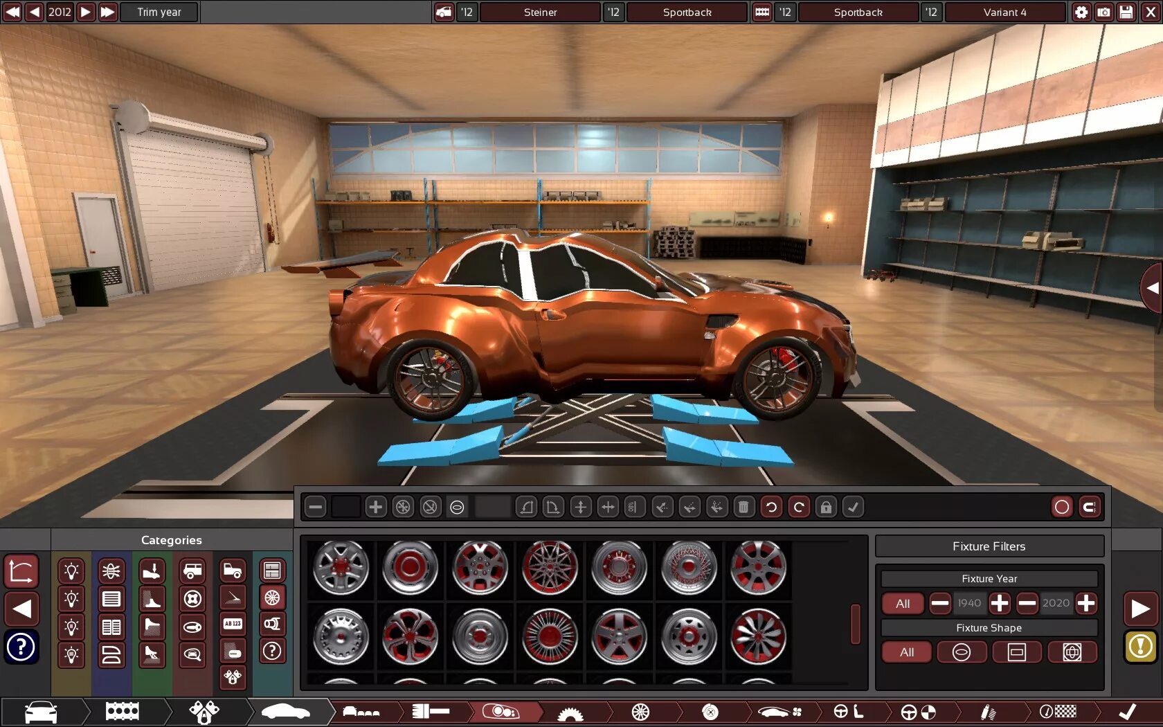Viewport: 1163px width, 727px height.
Task: Select the side mirror fixture category
Action: coord(192,654)
